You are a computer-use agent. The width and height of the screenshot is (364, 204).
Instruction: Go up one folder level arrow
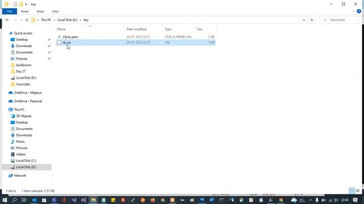click(27, 20)
